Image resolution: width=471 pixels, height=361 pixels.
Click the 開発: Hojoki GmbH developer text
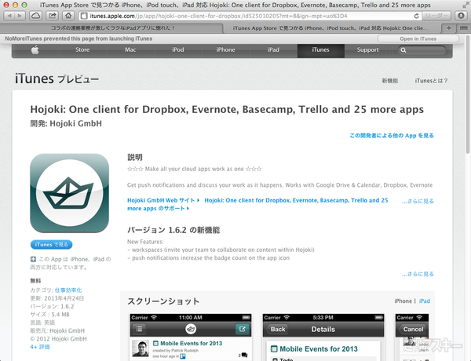66,123
